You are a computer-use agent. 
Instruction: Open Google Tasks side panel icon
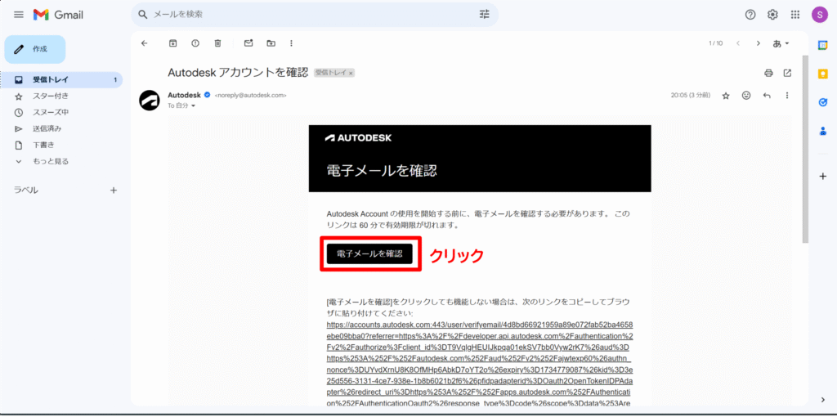(x=822, y=102)
